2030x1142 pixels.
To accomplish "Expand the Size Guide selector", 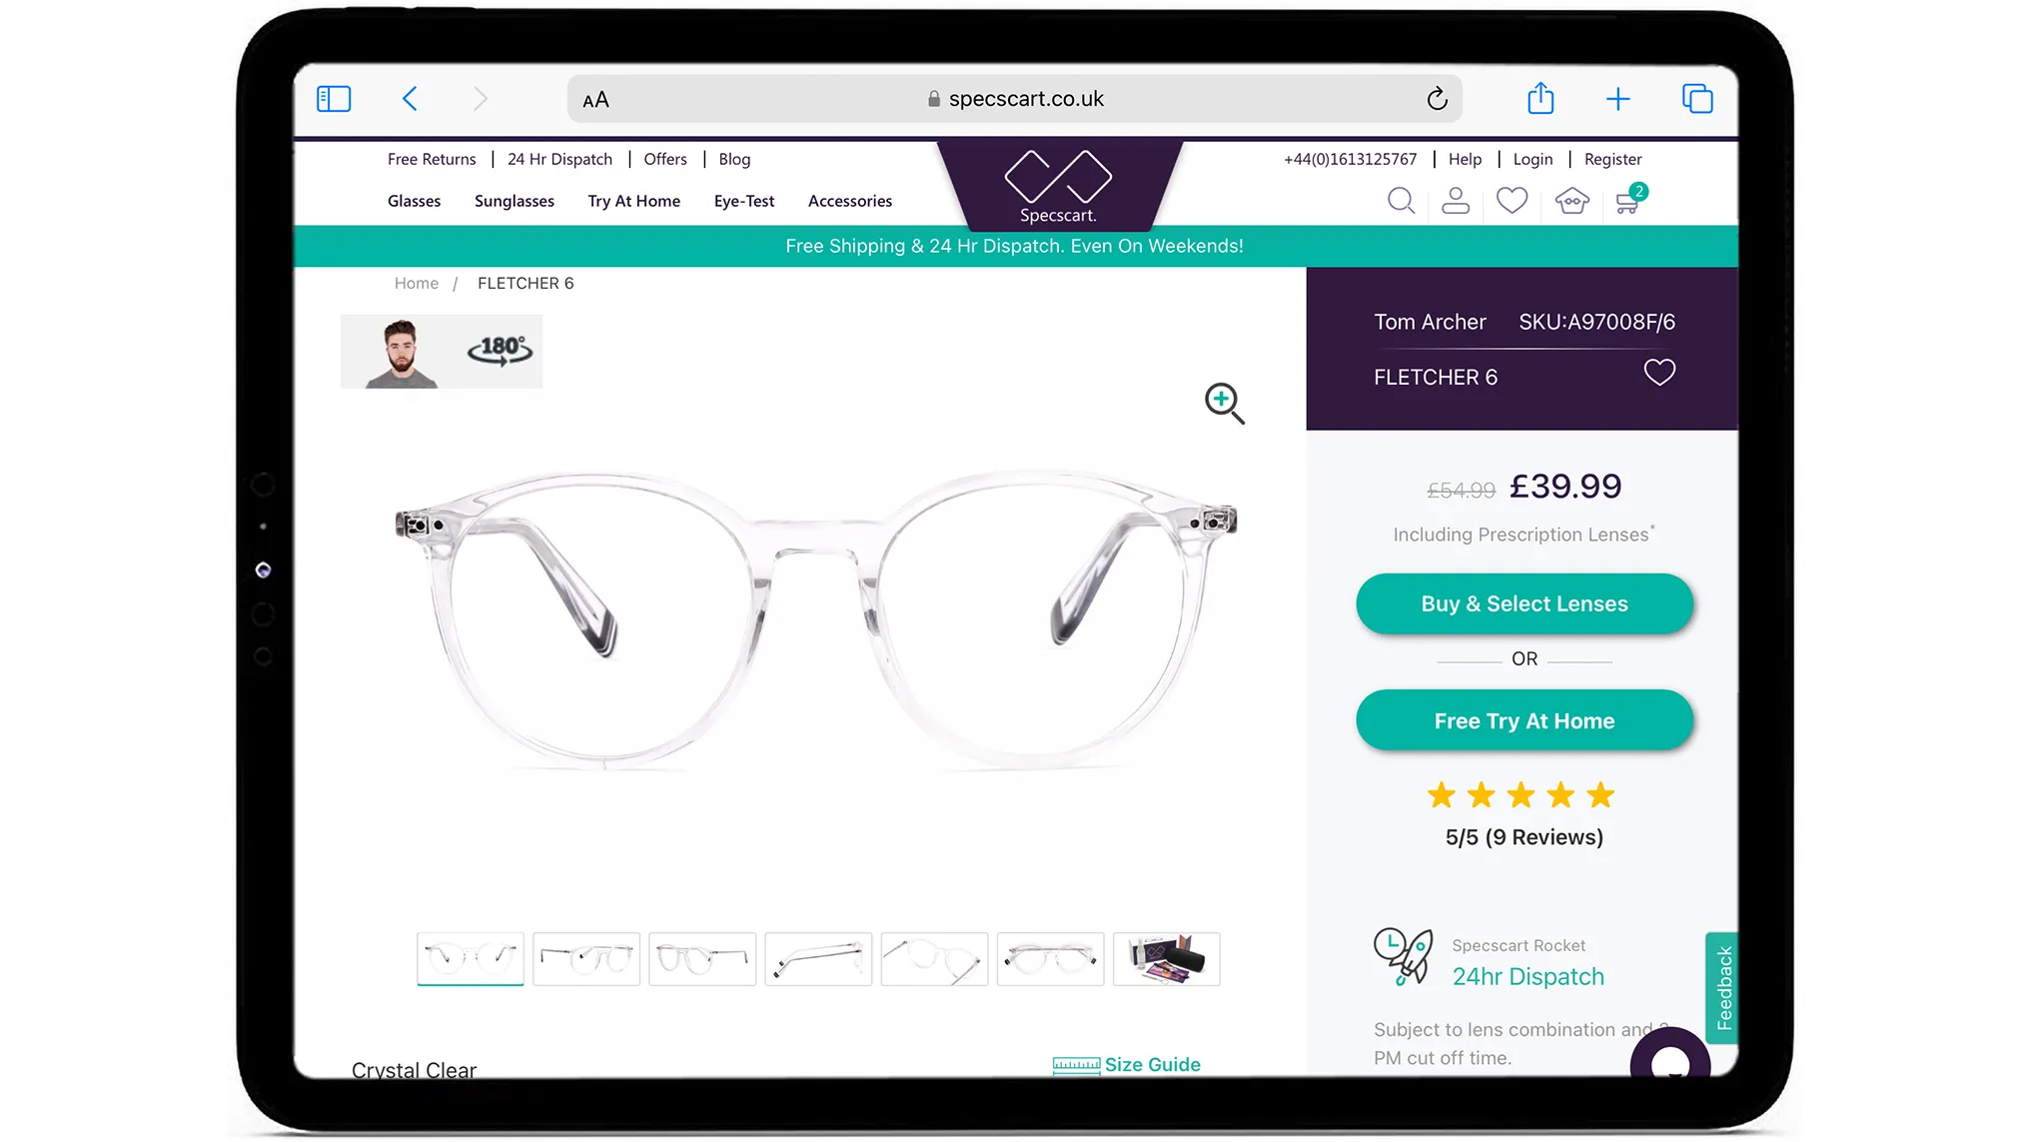I will point(1128,1064).
